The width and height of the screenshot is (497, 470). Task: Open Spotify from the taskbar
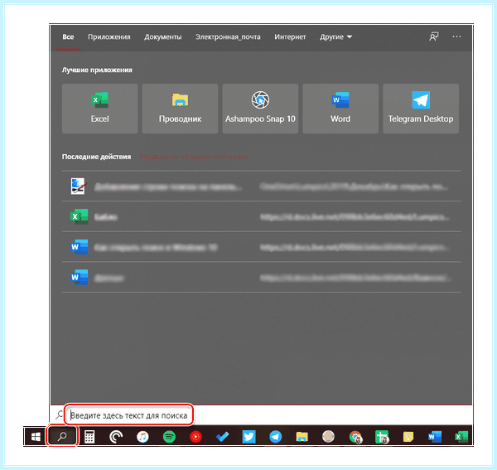[x=169, y=437]
